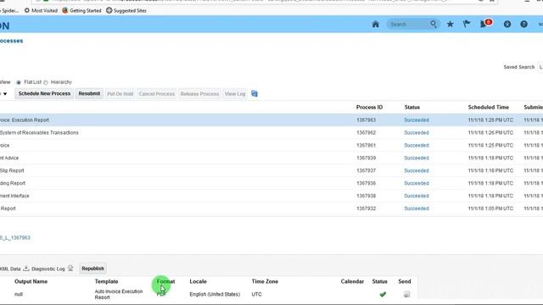Open Succeeded status for process 1367938

coord(417,196)
